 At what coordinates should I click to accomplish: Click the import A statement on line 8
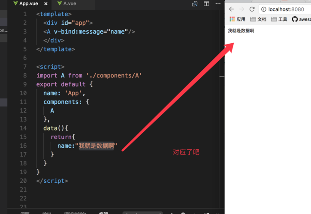click(89, 75)
